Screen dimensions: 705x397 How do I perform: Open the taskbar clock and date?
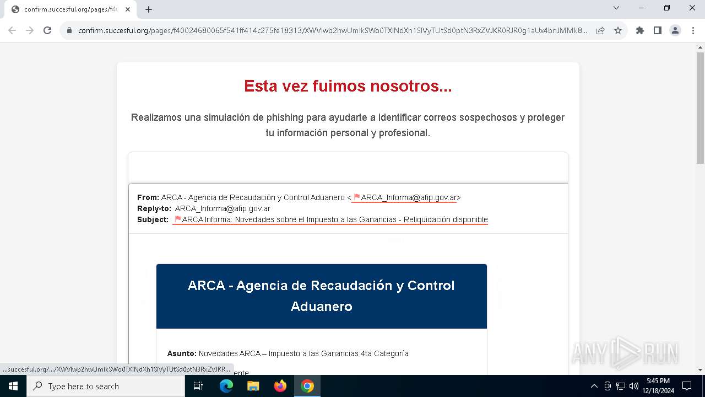[658, 386]
